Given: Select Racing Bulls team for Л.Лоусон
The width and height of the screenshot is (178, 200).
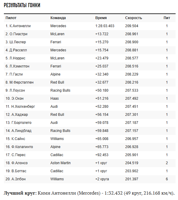Looking at the screenshot, I should pos(60,90).
